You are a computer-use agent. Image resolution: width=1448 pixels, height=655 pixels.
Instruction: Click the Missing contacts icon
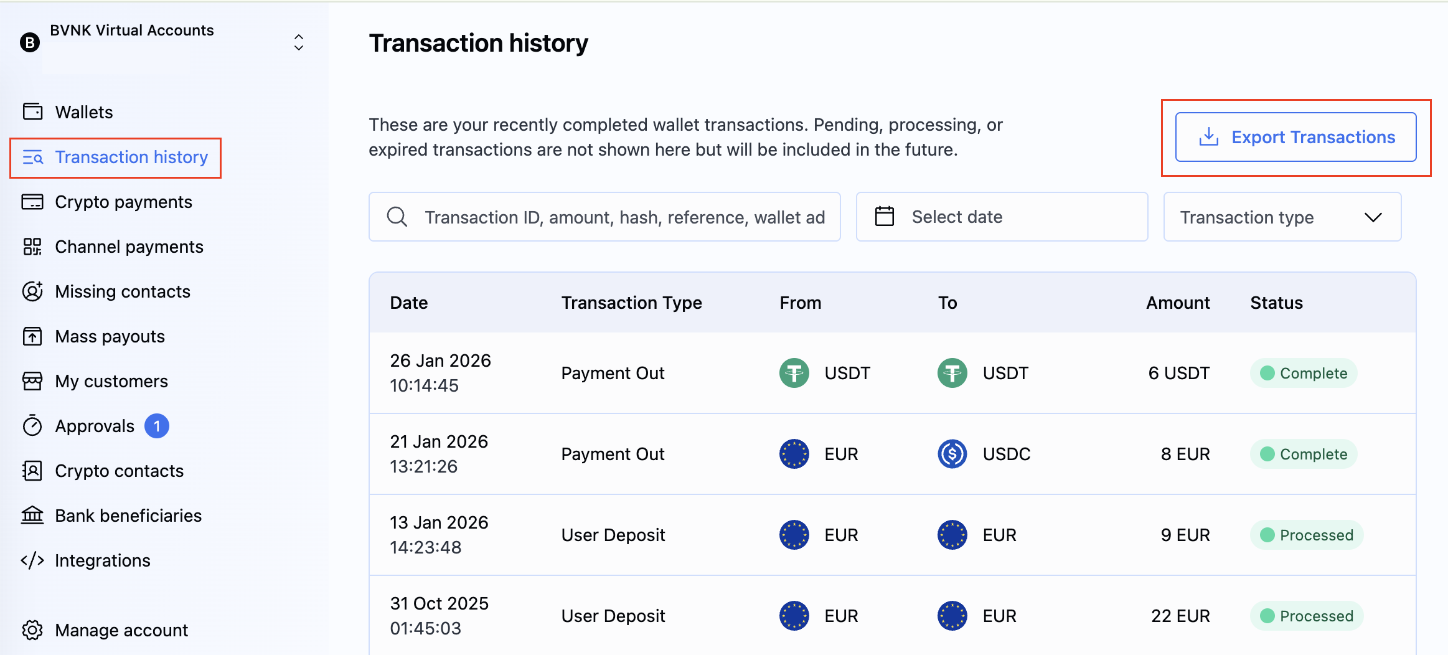pos(32,291)
